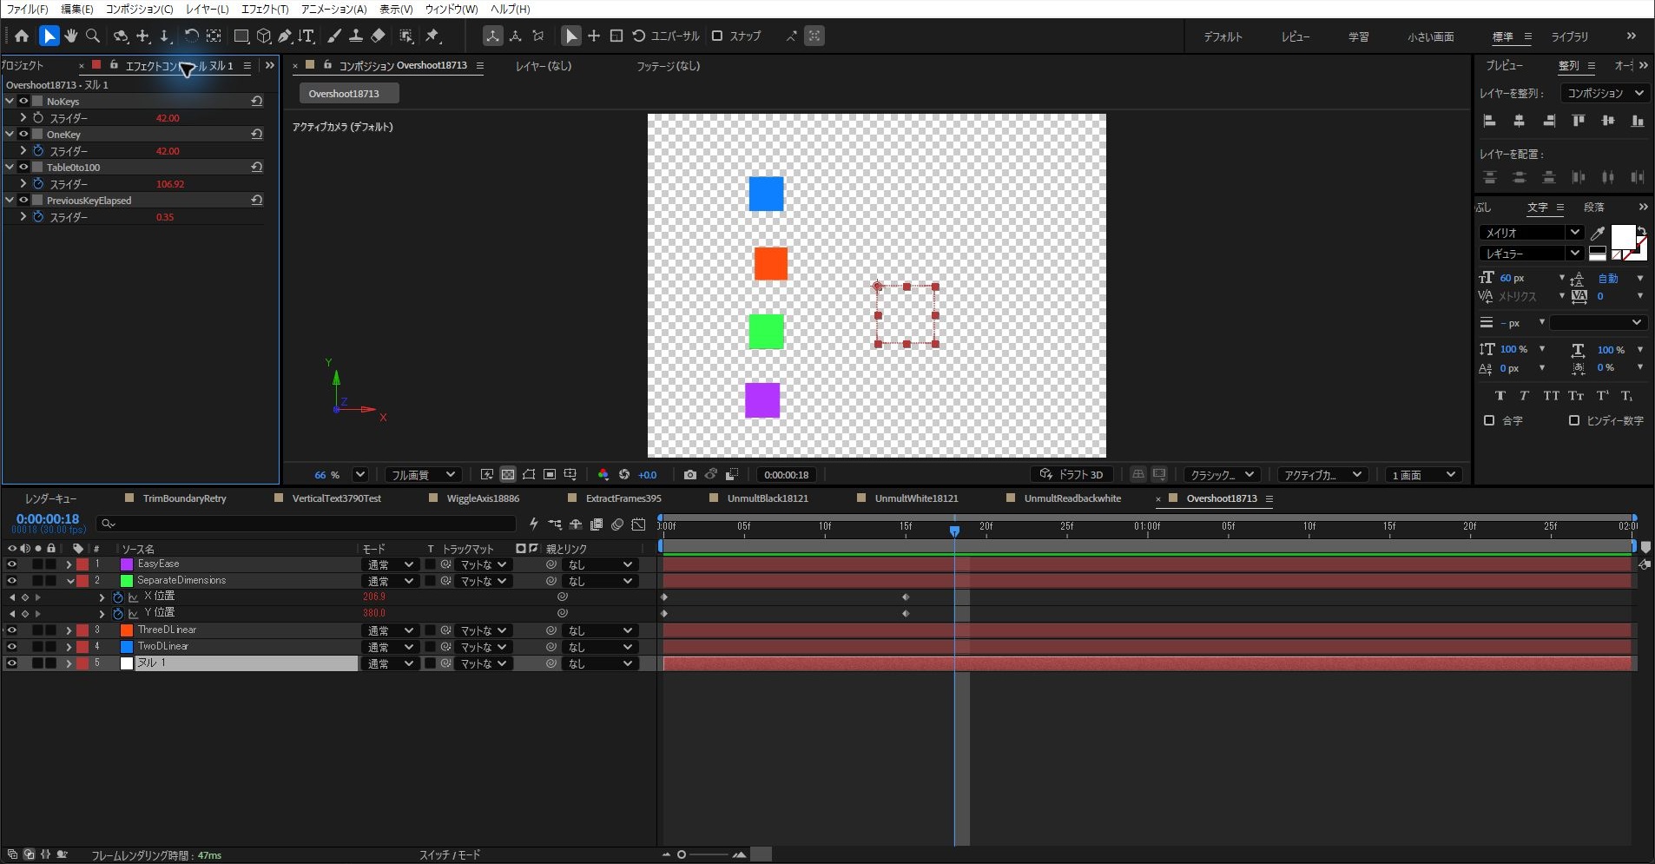1655x864 pixels.
Task: Click the eyedropper in character panel
Action: pyautogui.click(x=1597, y=233)
